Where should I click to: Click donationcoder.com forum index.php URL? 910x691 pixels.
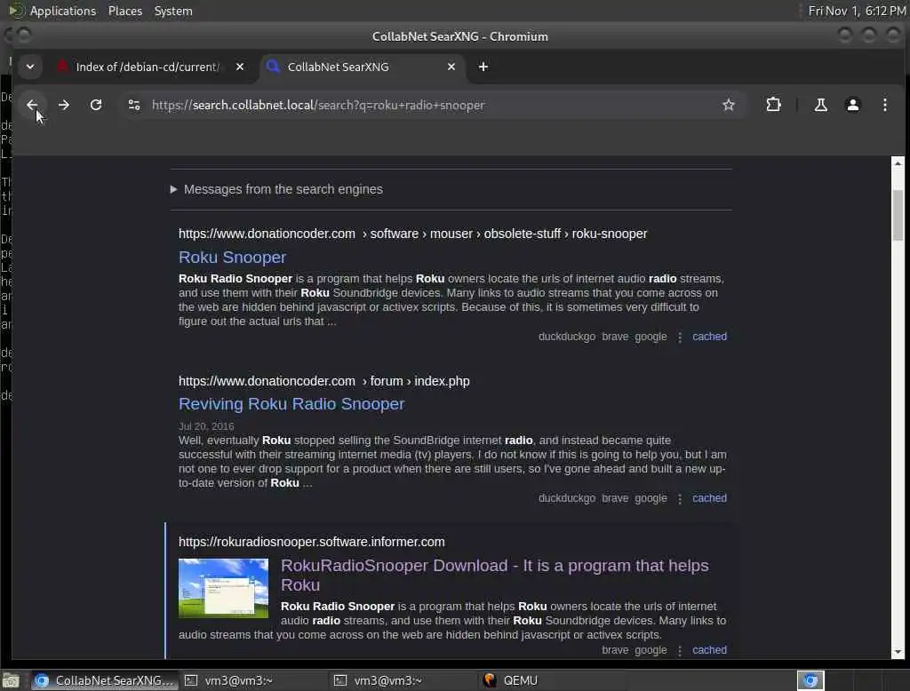323,381
